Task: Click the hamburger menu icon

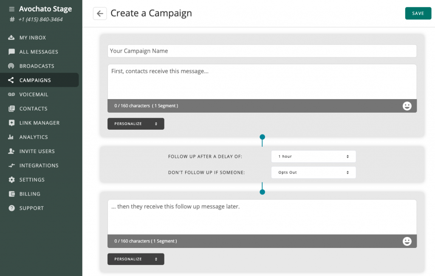Action: (x=11, y=9)
